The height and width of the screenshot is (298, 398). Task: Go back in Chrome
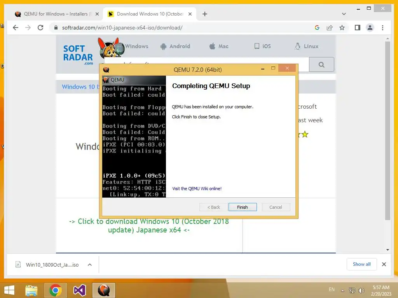pyautogui.click(x=16, y=28)
